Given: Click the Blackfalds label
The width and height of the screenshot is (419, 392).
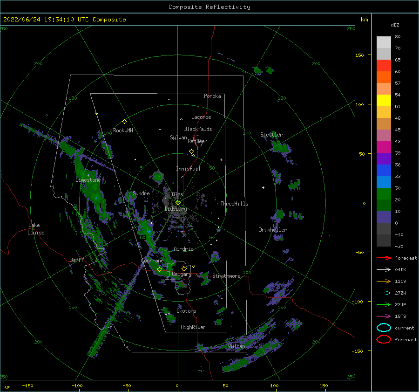Looking at the screenshot, I should 198,129.
